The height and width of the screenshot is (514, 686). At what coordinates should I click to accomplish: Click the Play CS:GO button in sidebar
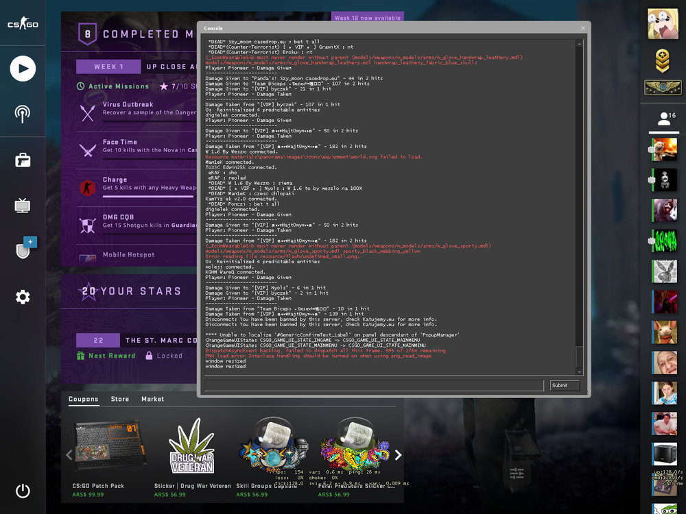(x=23, y=69)
